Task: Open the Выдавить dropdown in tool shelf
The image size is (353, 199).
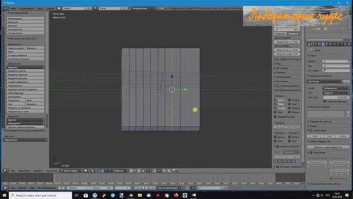Action: pos(25,67)
